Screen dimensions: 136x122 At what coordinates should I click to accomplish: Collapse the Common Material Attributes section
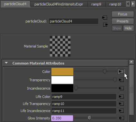[x=6, y=63]
